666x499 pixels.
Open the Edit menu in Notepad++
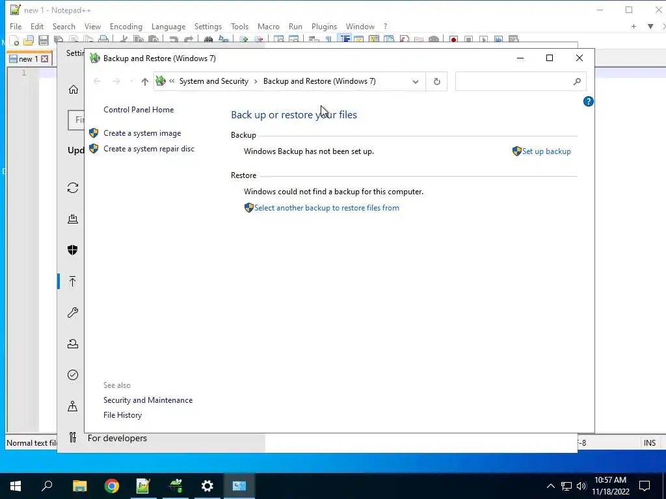coord(37,26)
